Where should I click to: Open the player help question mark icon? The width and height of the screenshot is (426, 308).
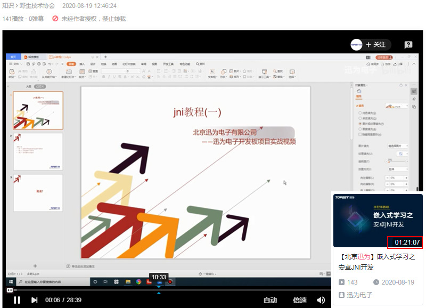pyautogui.click(x=408, y=45)
